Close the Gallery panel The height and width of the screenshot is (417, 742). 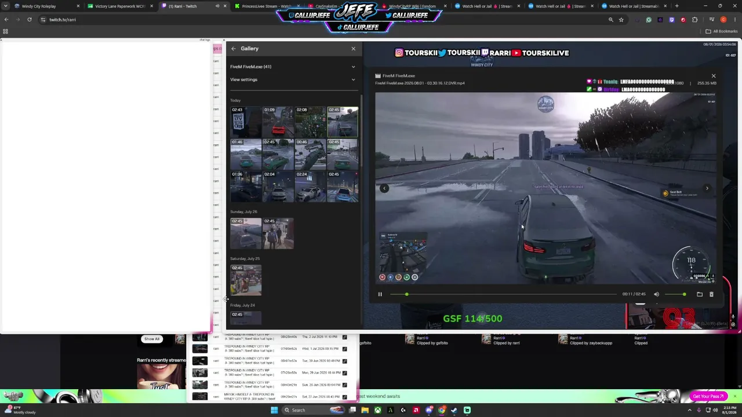pos(353,49)
